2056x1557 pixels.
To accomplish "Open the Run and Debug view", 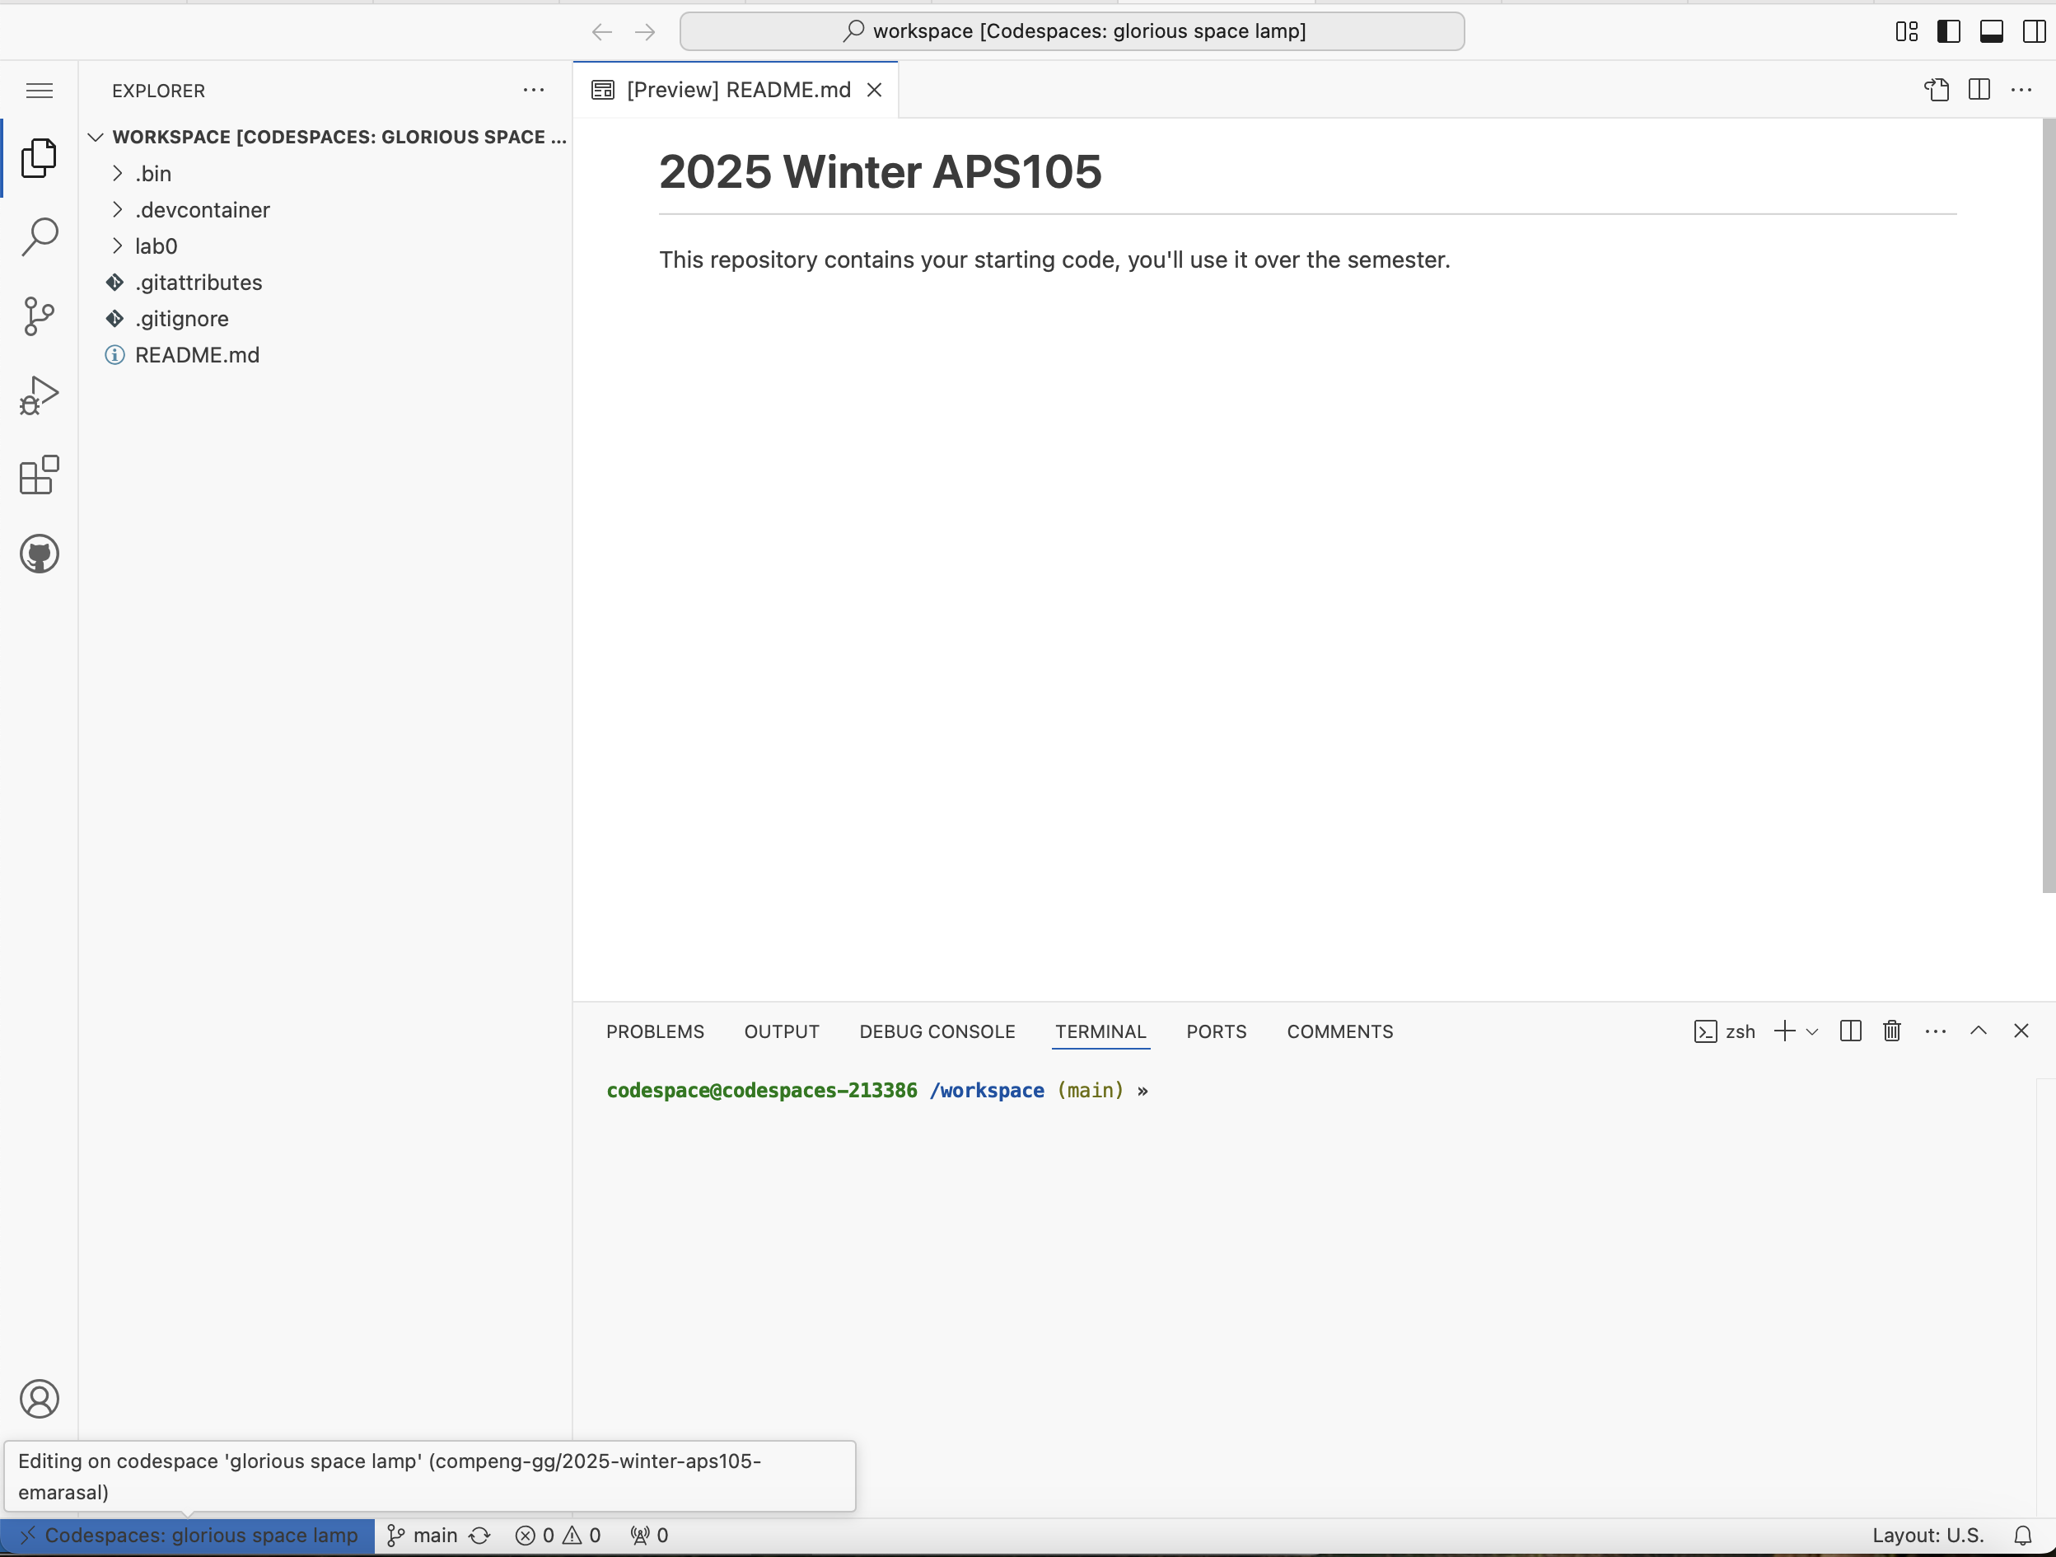I will 39,396.
